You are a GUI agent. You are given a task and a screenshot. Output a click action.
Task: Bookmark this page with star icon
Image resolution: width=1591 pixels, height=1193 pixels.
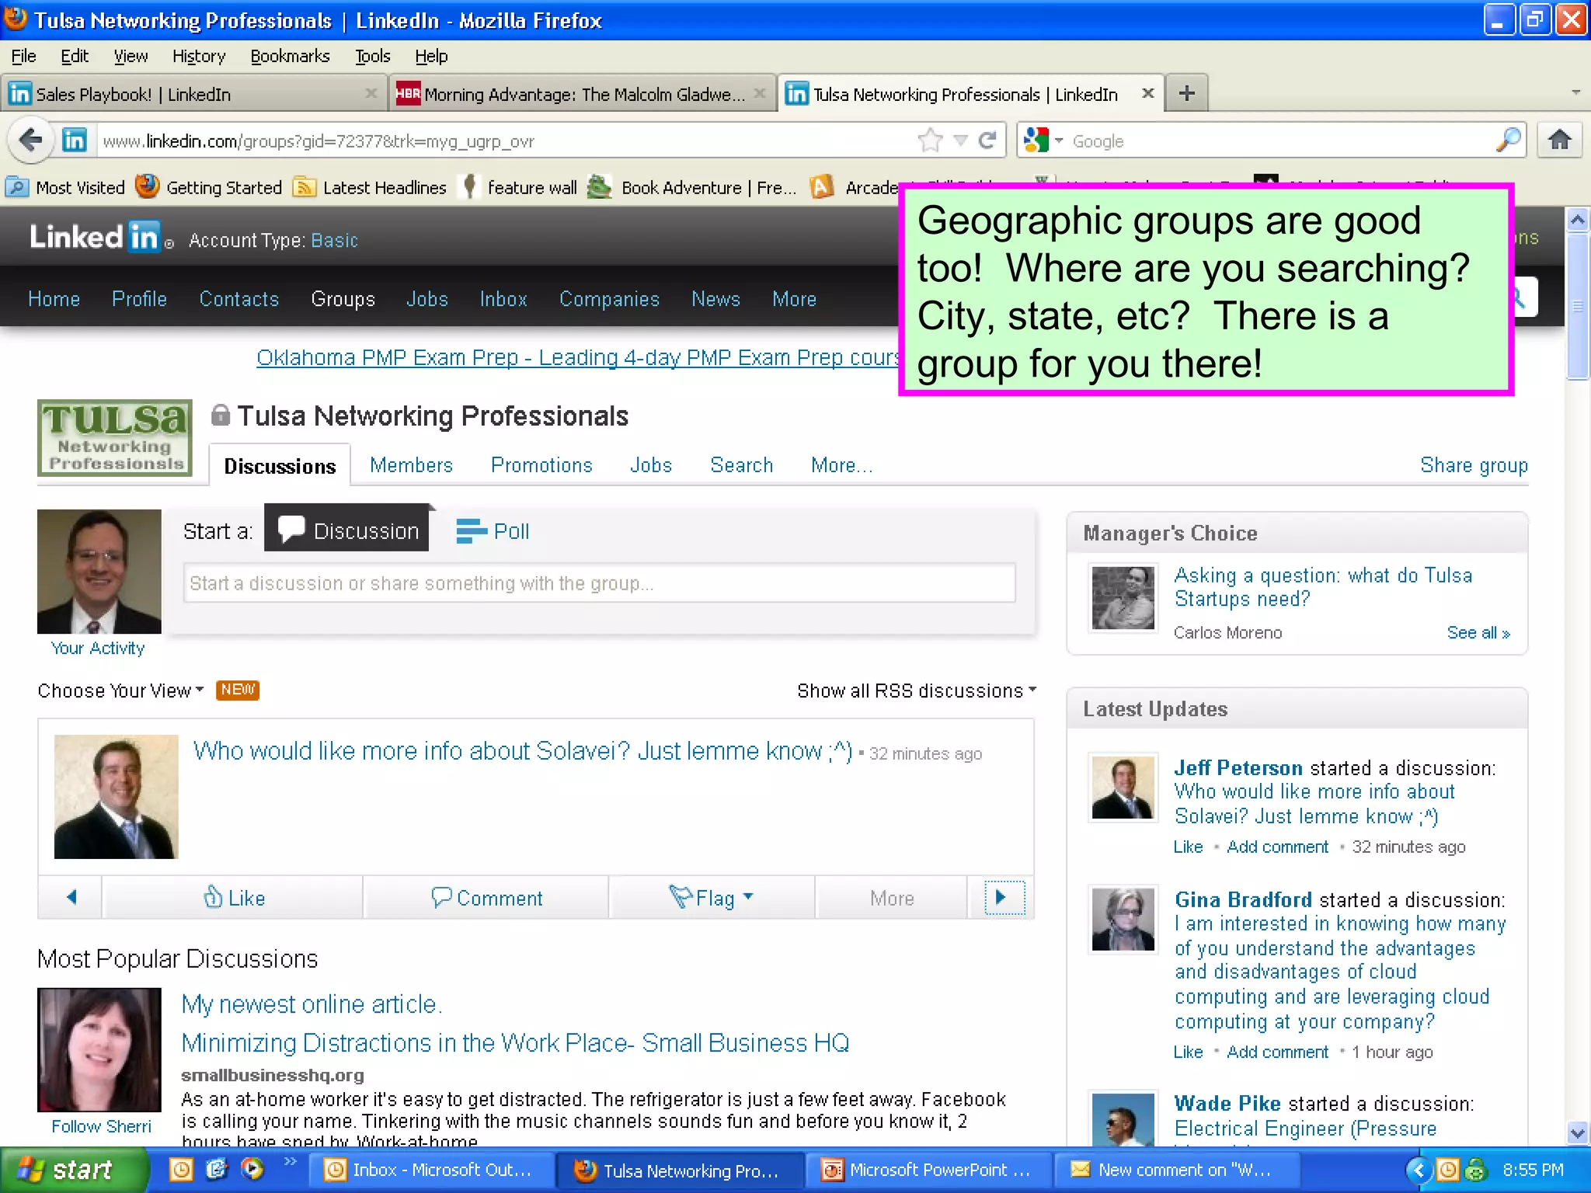click(x=930, y=141)
